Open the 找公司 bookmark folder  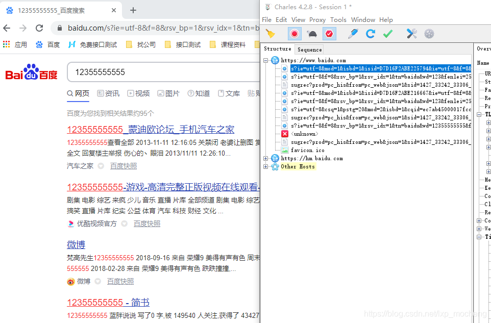click(x=140, y=44)
